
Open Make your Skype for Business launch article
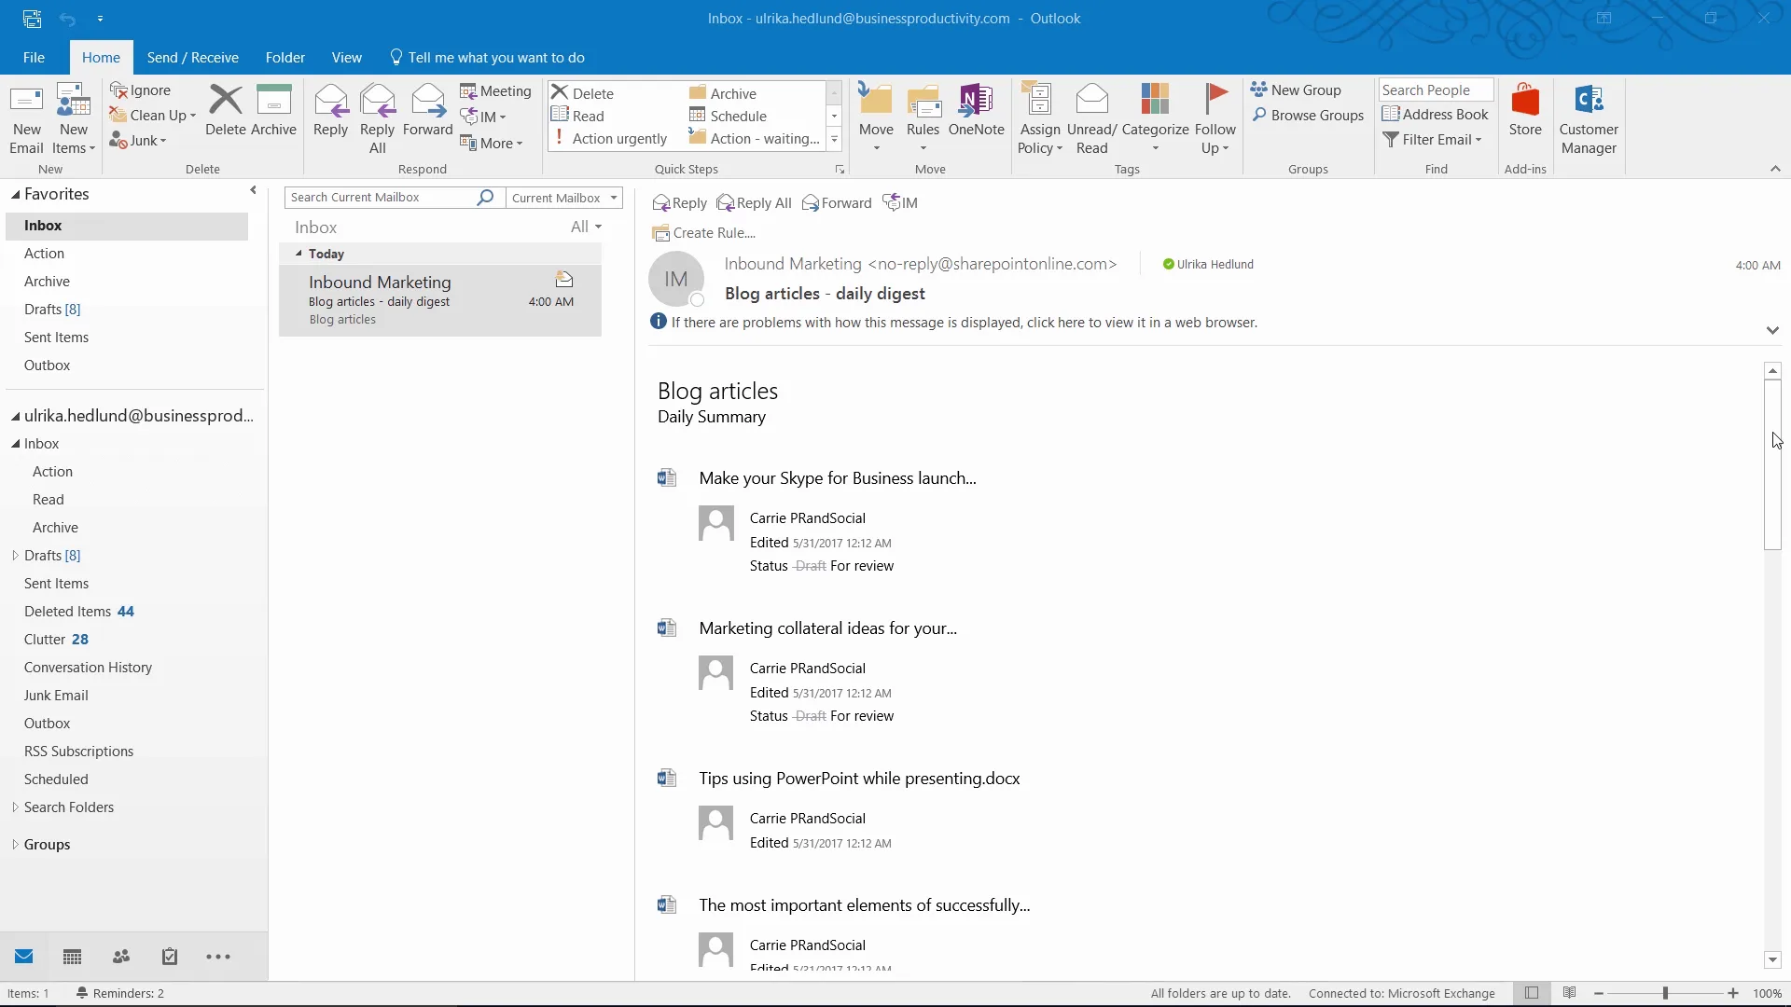pos(838,478)
